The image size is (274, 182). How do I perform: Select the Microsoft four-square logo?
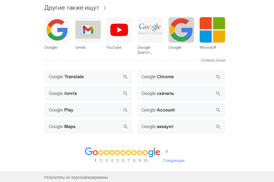212,30
